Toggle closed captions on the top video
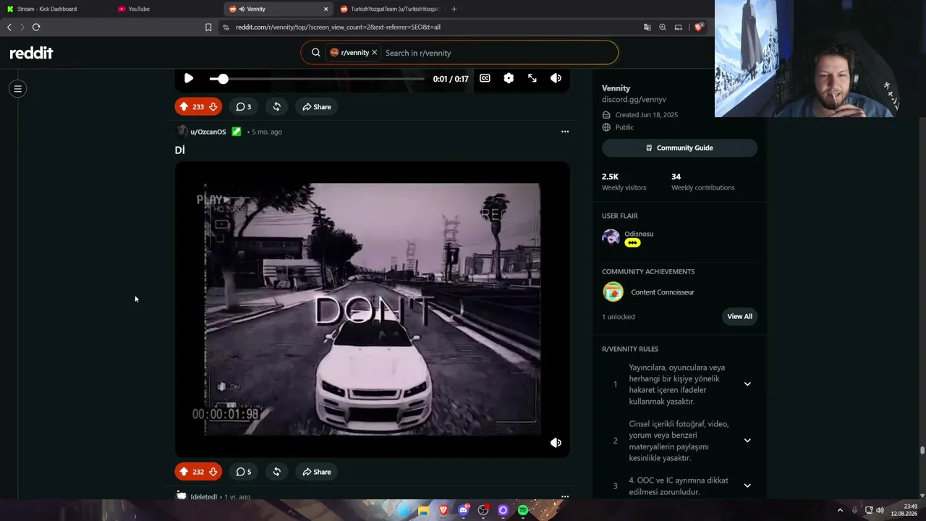 [x=485, y=78]
